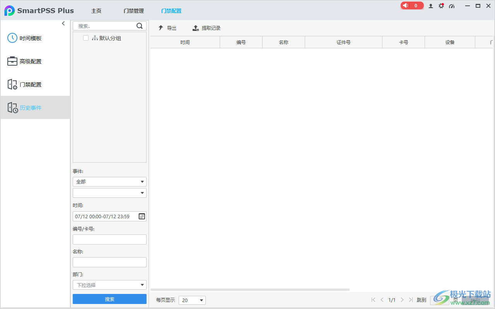Click the horizontal scrollbar under the table
The image size is (495, 309).
[x=250, y=290]
